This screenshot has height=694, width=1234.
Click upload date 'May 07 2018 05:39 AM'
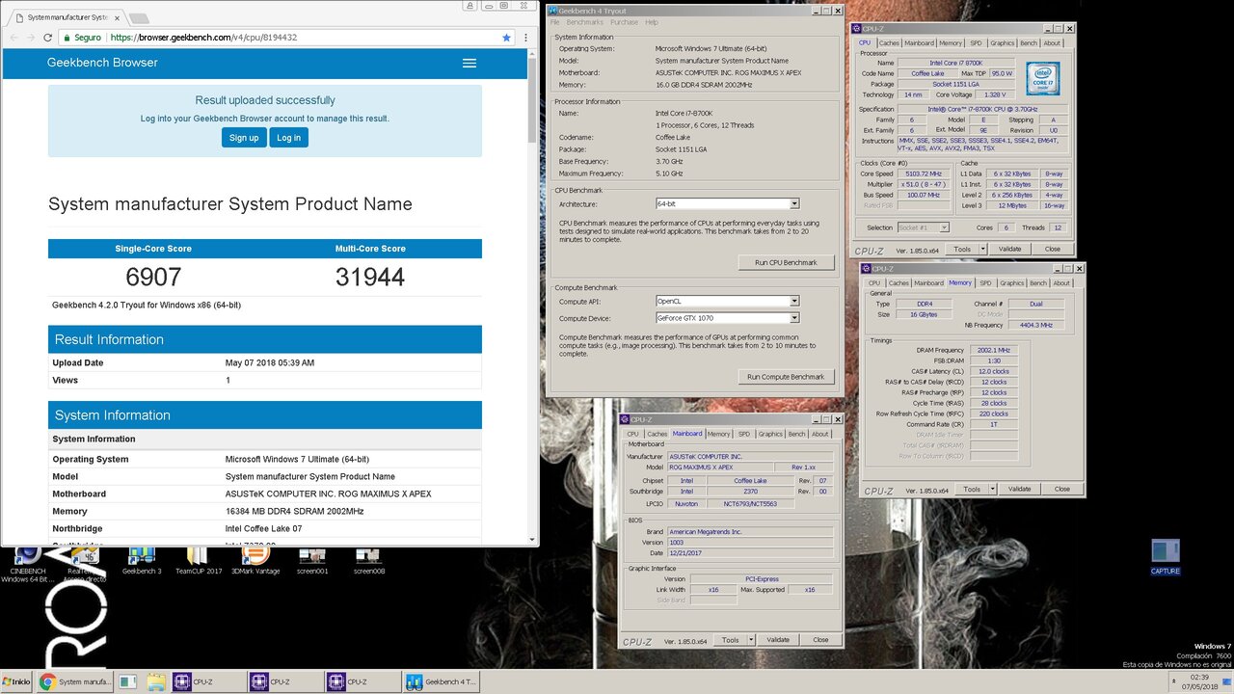pyautogui.click(x=270, y=362)
